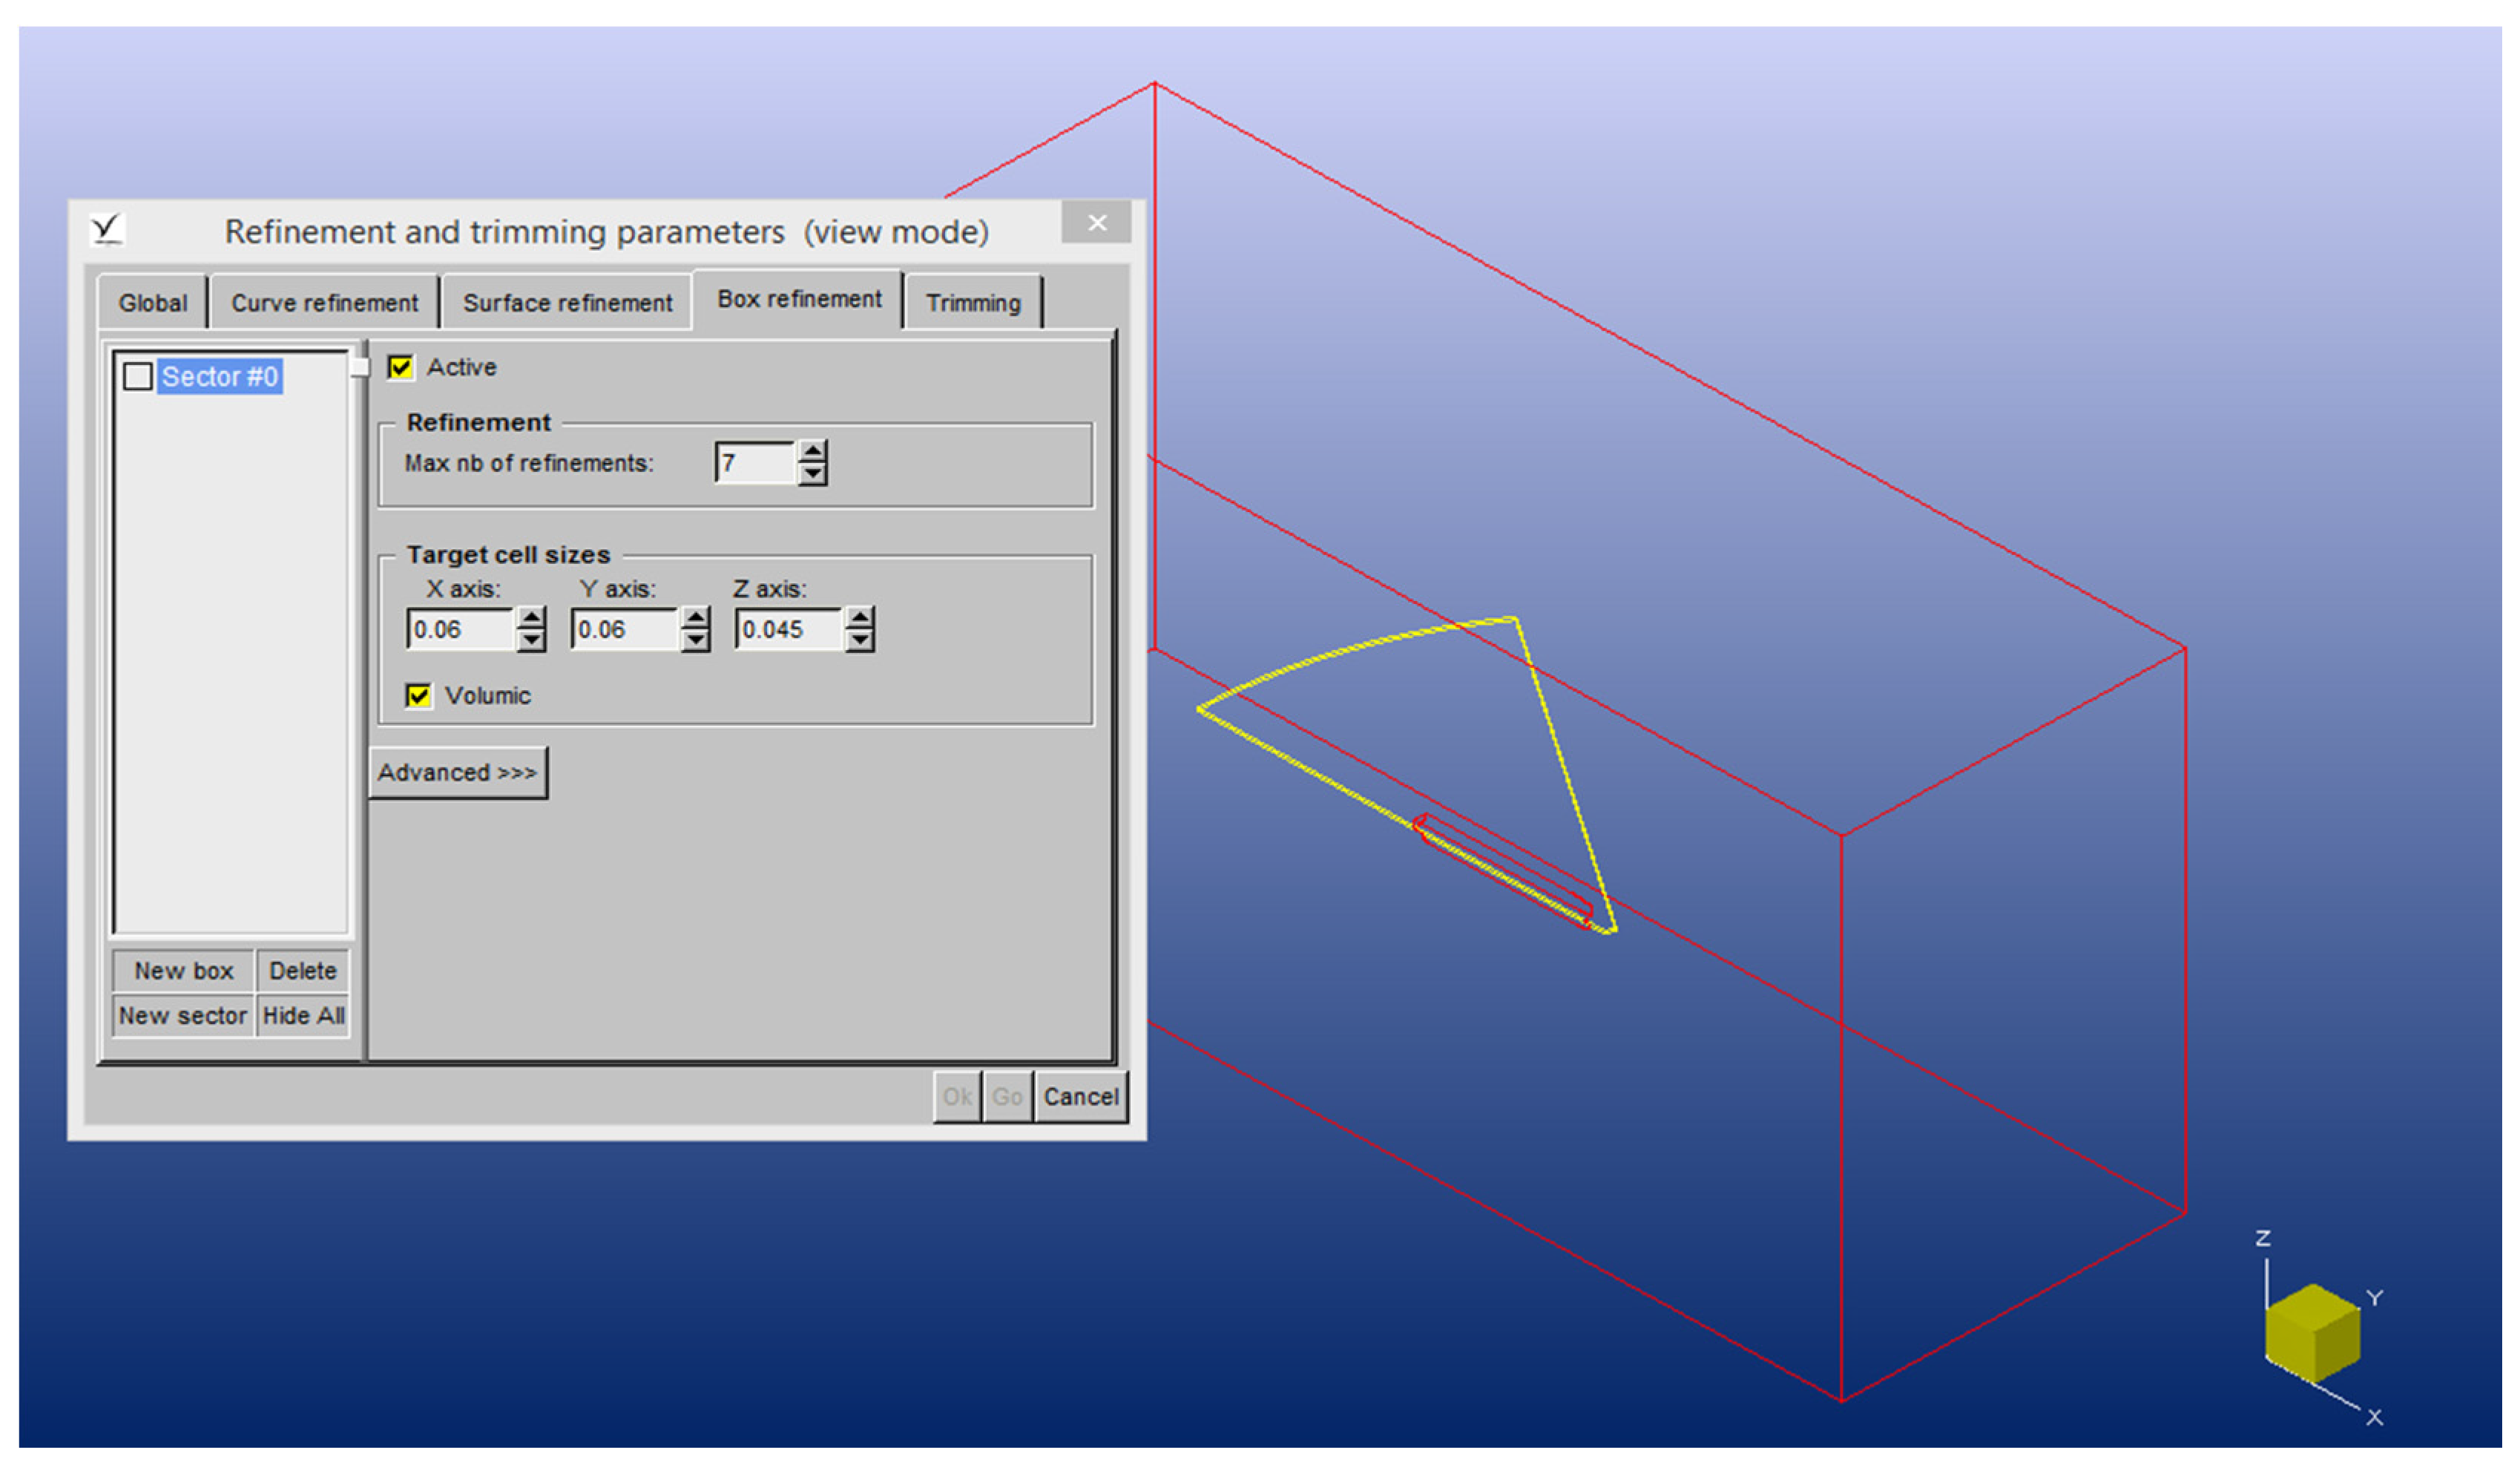Decrease Max nb of refinements value
Screen dimensions: 2520x1470
(x=813, y=474)
